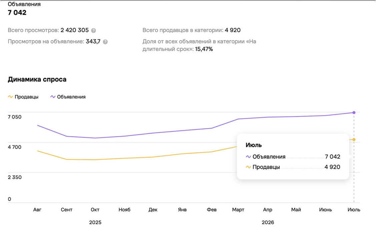This screenshot has width=376, height=230.
Task: Select Май month on the axis
Action: click(296, 210)
